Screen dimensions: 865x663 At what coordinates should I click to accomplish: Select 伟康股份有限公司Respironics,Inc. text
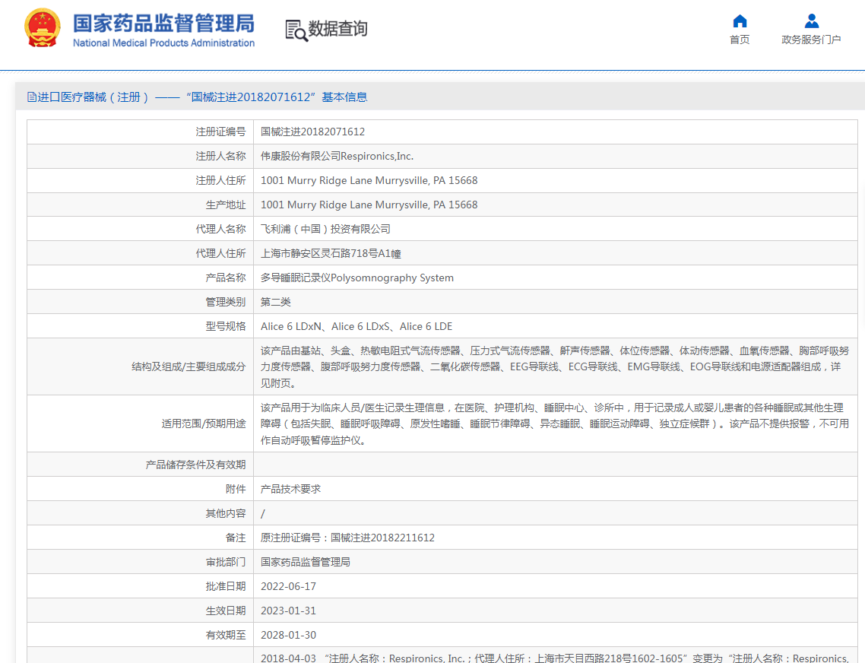[x=337, y=156]
